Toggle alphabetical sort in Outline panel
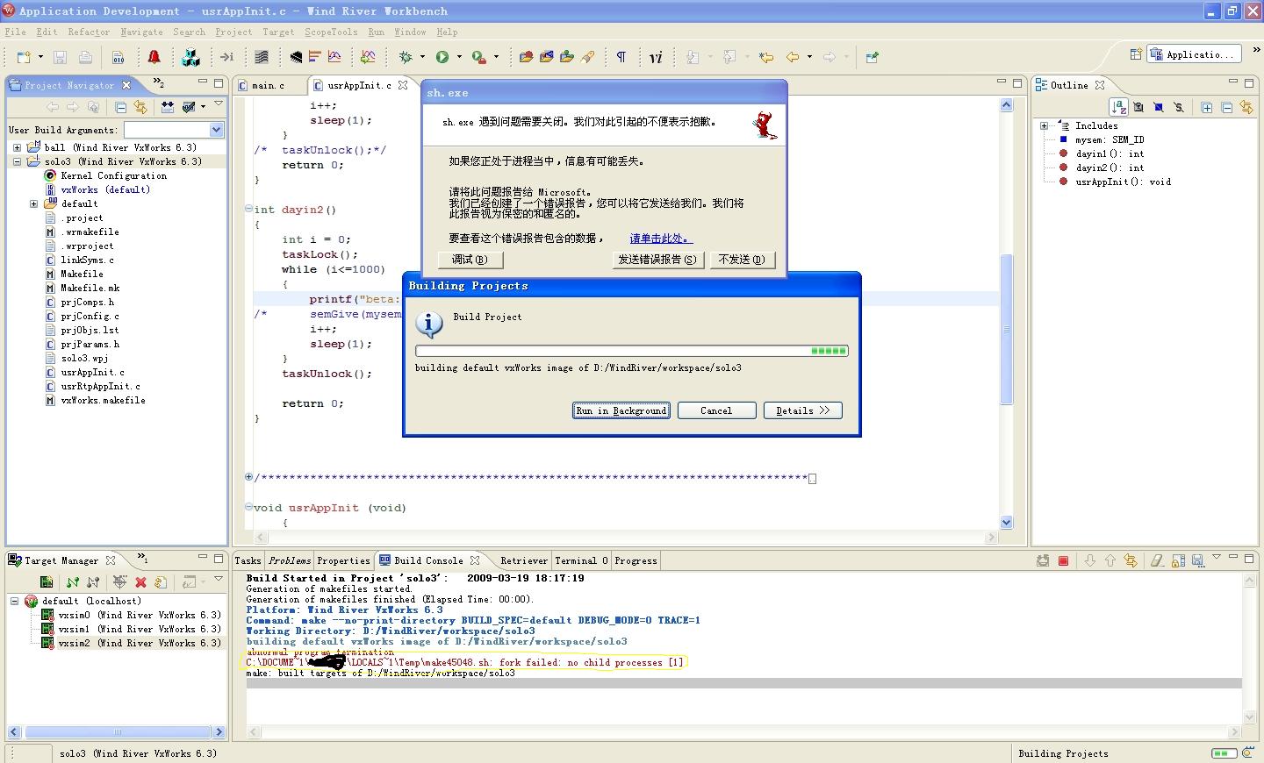Viewport: 1264px width, 763px height. click(x=1119, y=107)
